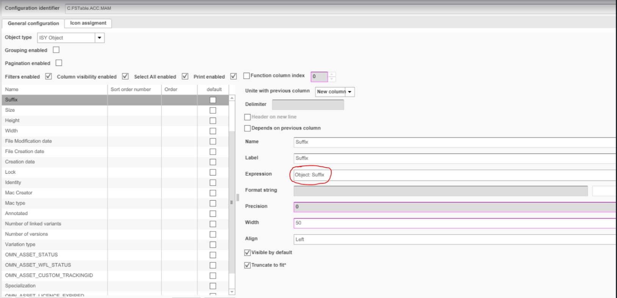Expand the Unite with previous column dropdown
Viewport: 617px width, 298px height.
349,92
